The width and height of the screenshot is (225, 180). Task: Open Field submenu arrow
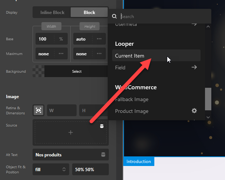click(x=194, y=67)
